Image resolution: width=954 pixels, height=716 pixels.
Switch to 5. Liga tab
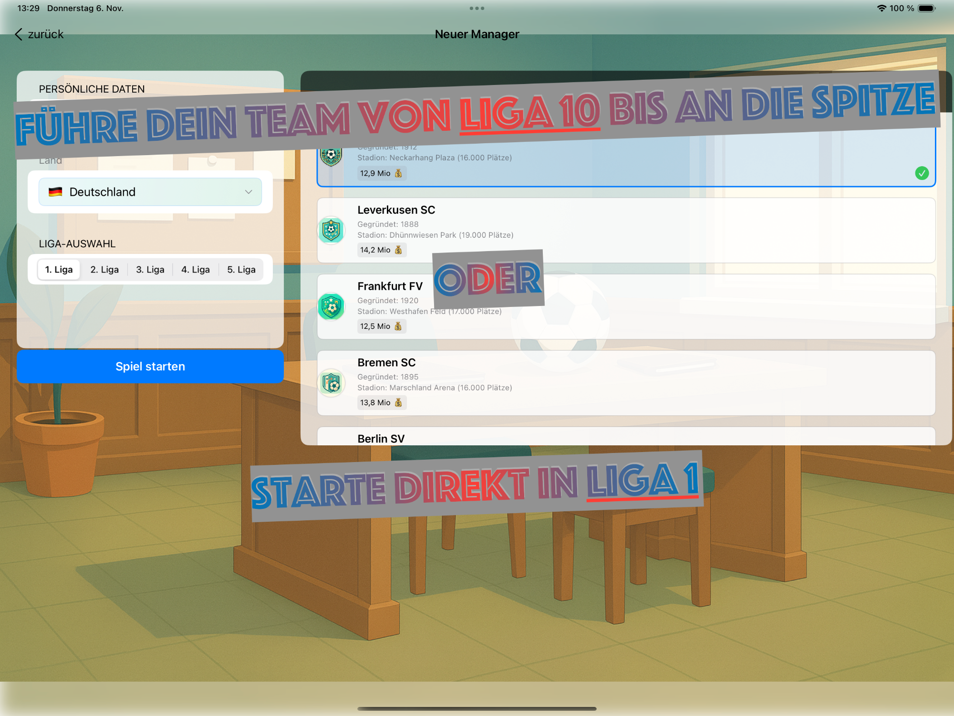click(x=241, y=270)
